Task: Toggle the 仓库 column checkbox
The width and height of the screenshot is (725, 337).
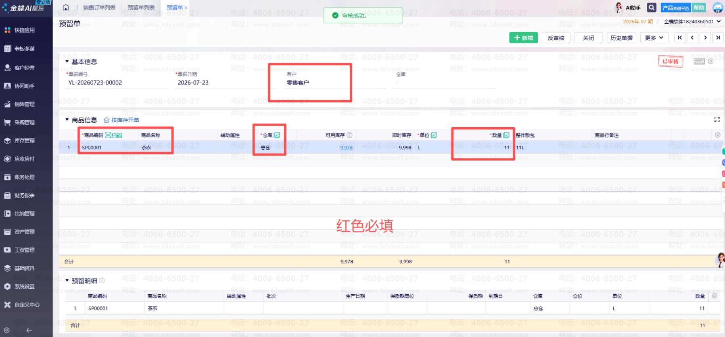Action: point(277,135)
